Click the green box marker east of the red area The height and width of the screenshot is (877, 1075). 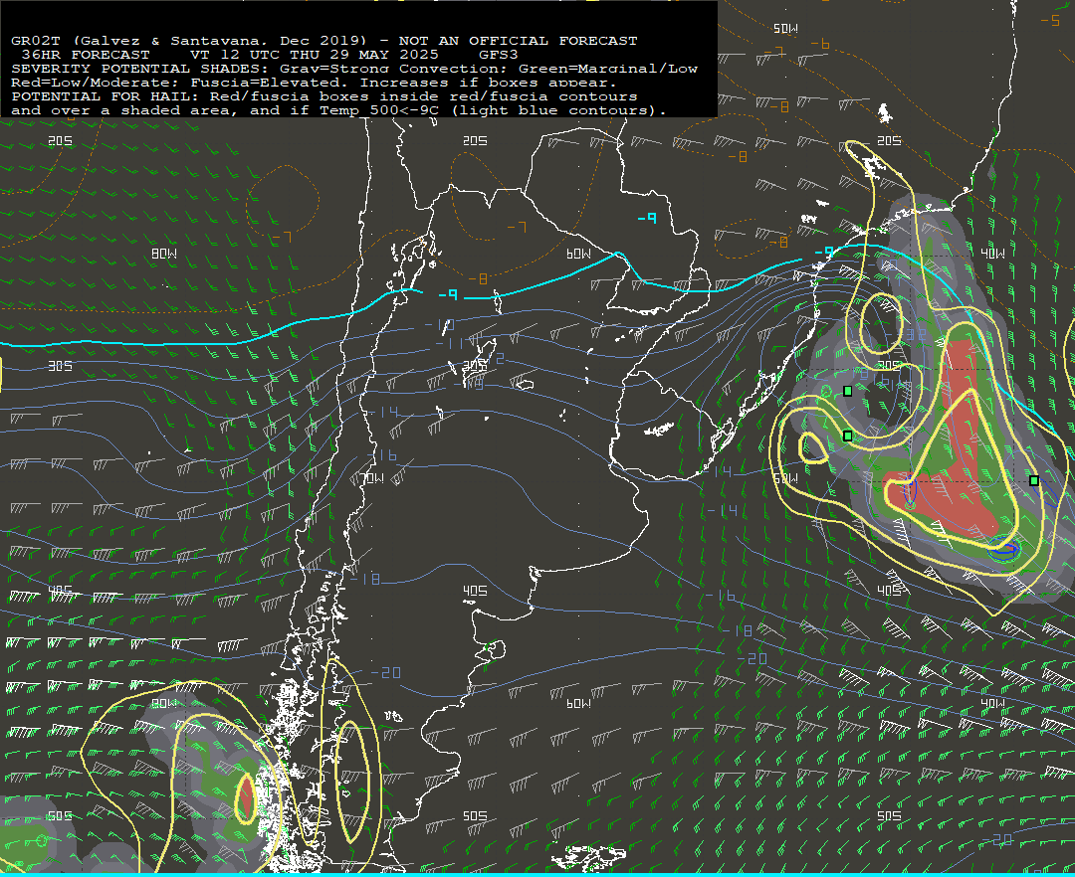(1034, 480)
